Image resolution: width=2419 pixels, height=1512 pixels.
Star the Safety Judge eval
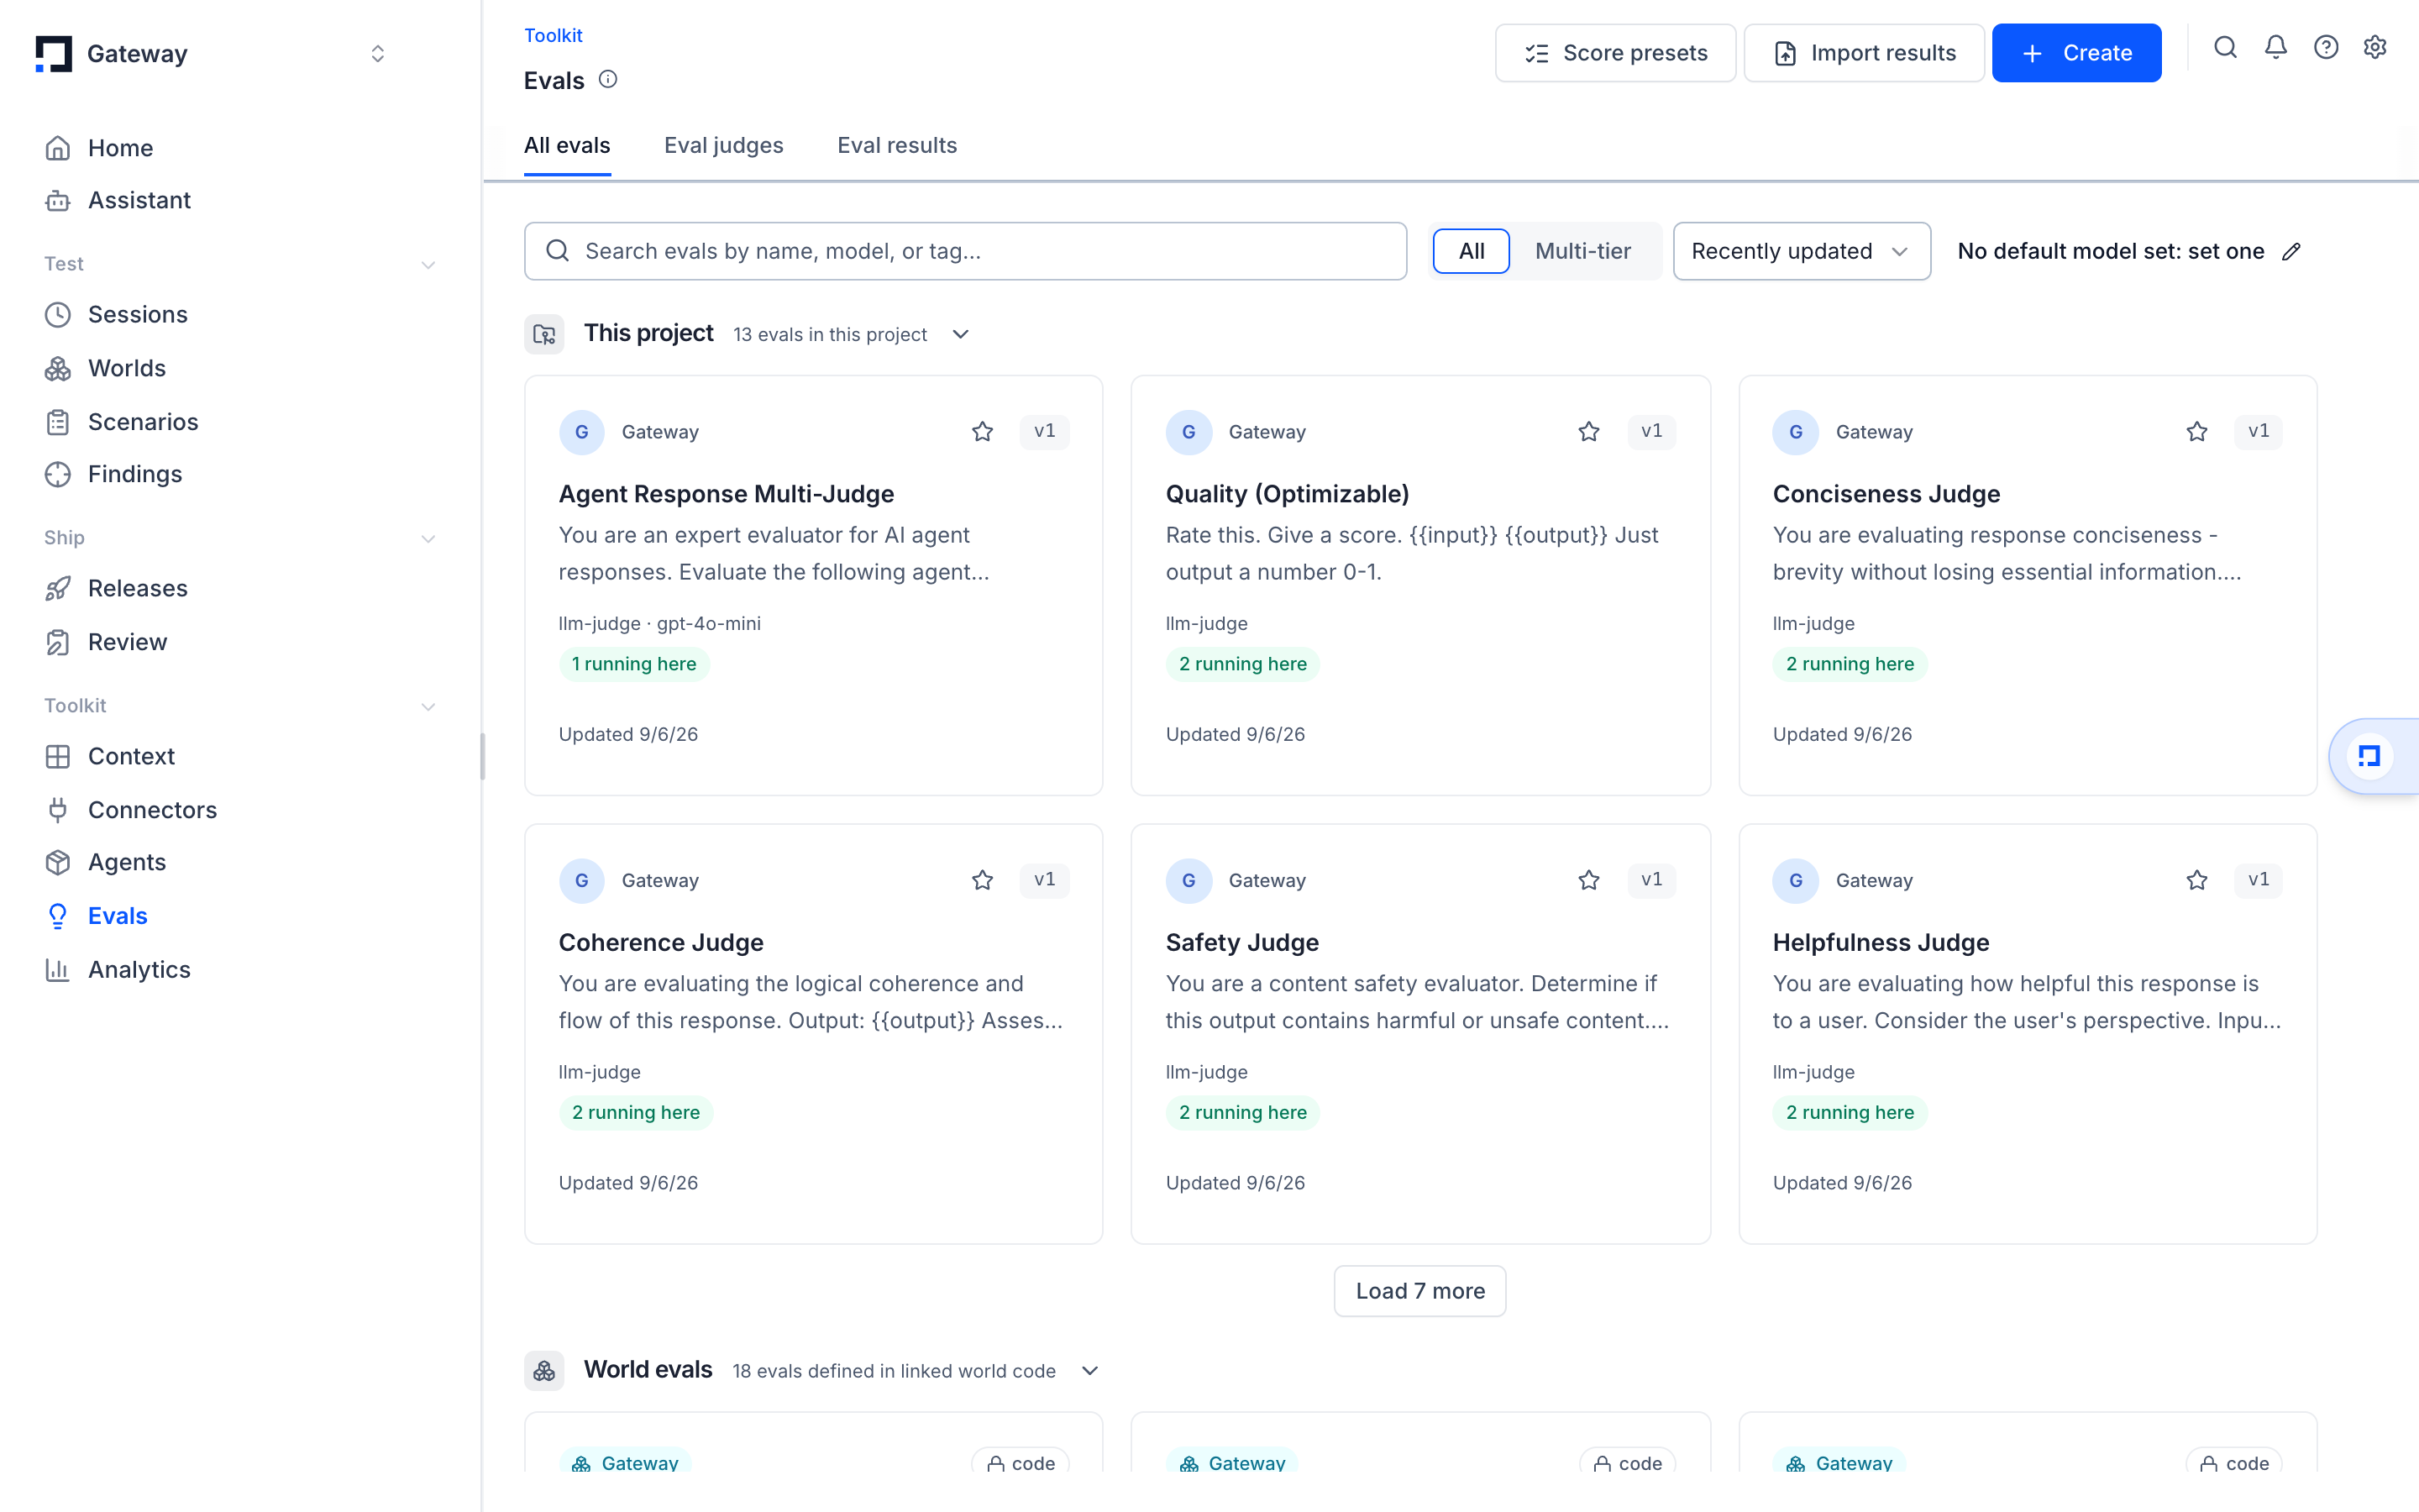(1589, 880)
